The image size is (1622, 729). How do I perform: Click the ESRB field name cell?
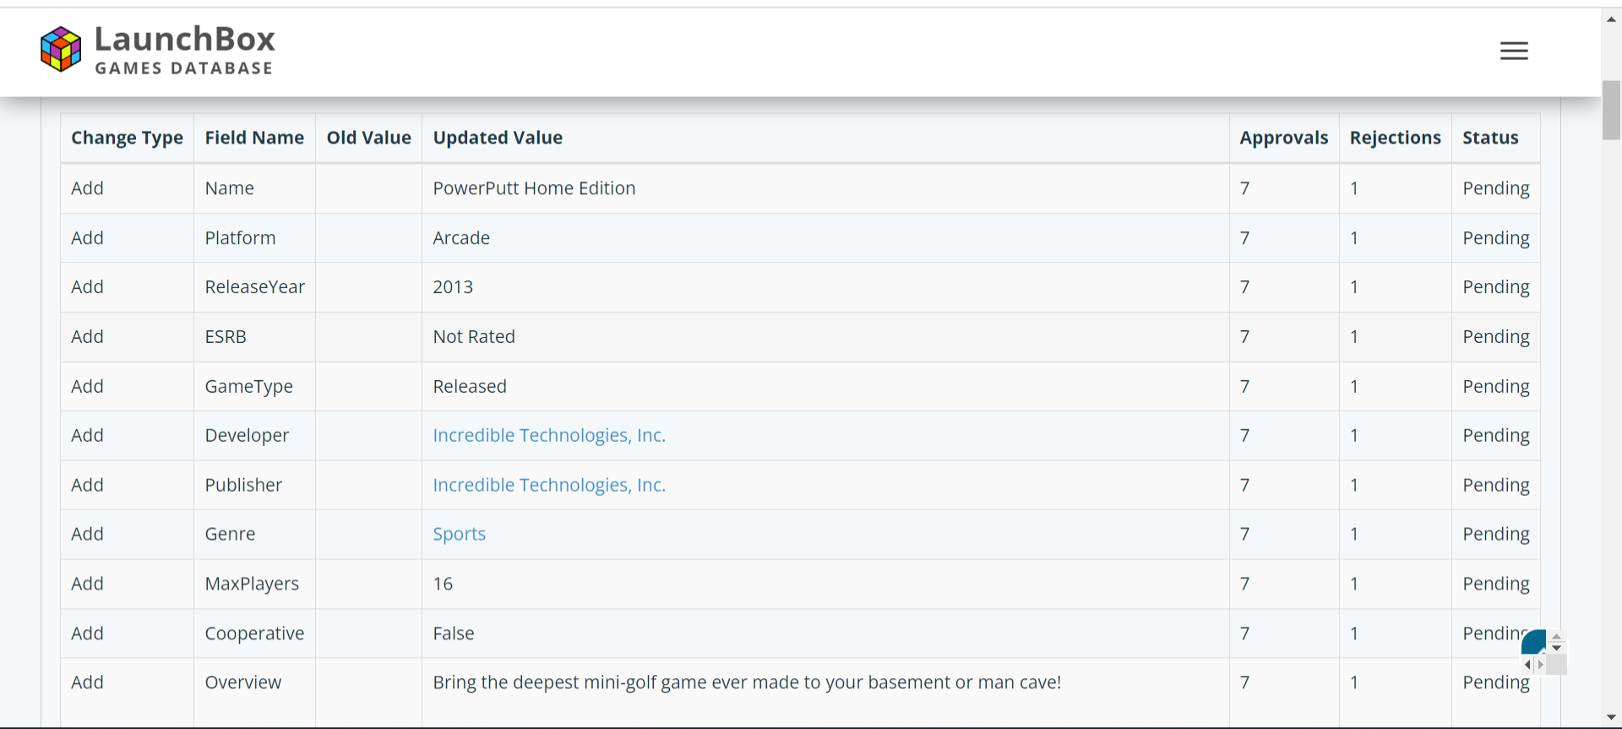click(254, 337)
